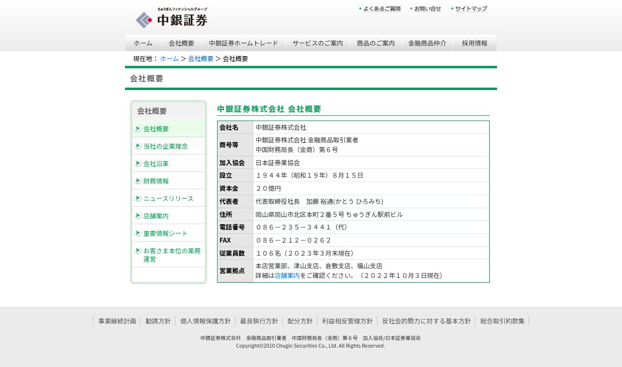The height and width of the screenshot is (367, 622).
Task: Click arrow icon beside 会社概要 in sidebar
Action: (x=138, y=128)
